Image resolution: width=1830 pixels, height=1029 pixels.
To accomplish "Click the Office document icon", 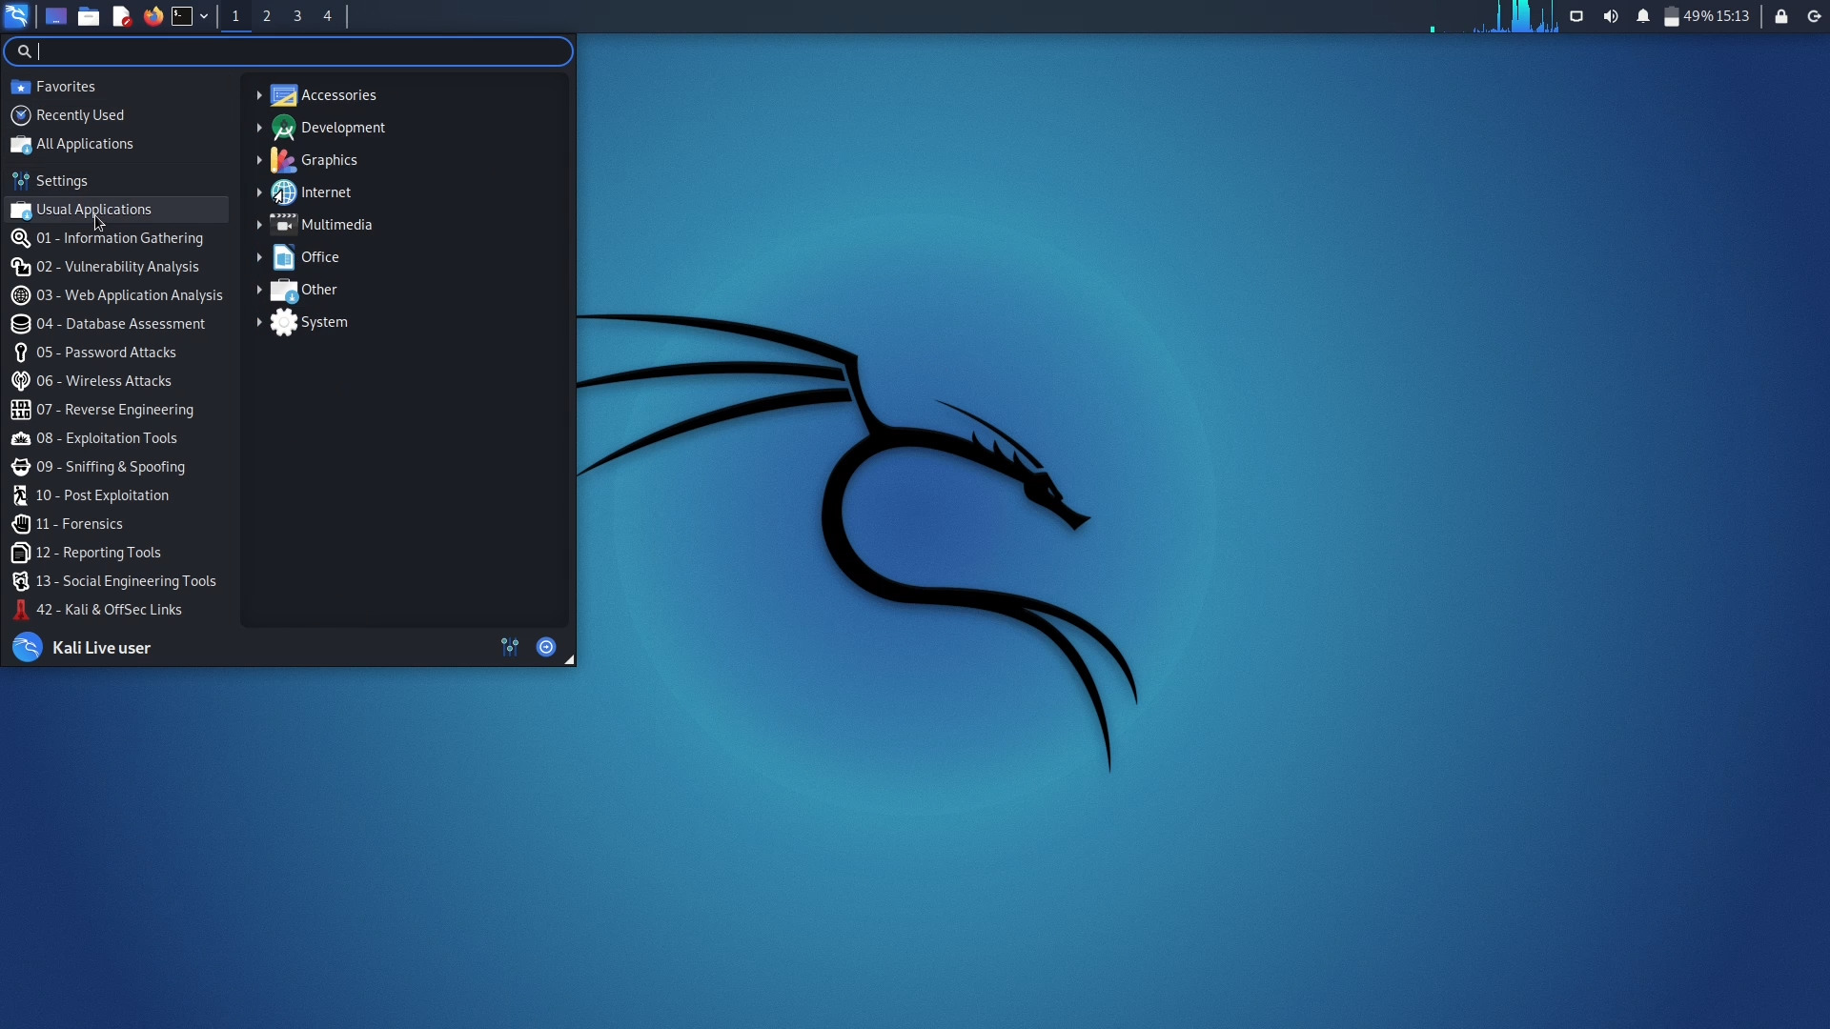I will (x=283, y=257).
